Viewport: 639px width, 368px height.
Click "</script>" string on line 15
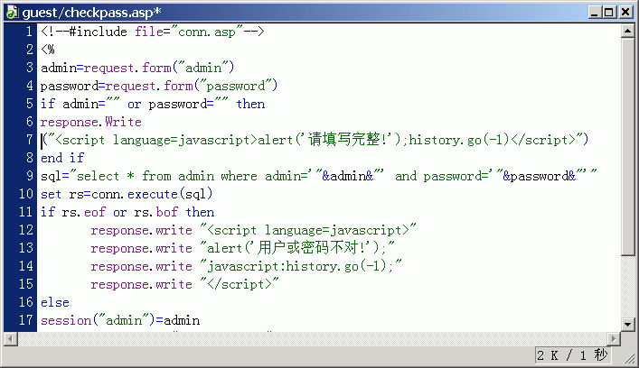240,284
